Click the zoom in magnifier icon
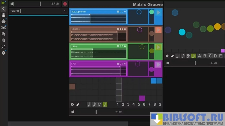225x126 pixels. (x=3, y=34)
